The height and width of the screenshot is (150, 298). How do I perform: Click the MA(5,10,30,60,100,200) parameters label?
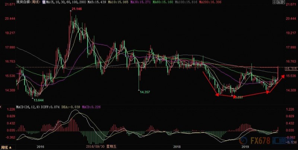tap(66, 2)
